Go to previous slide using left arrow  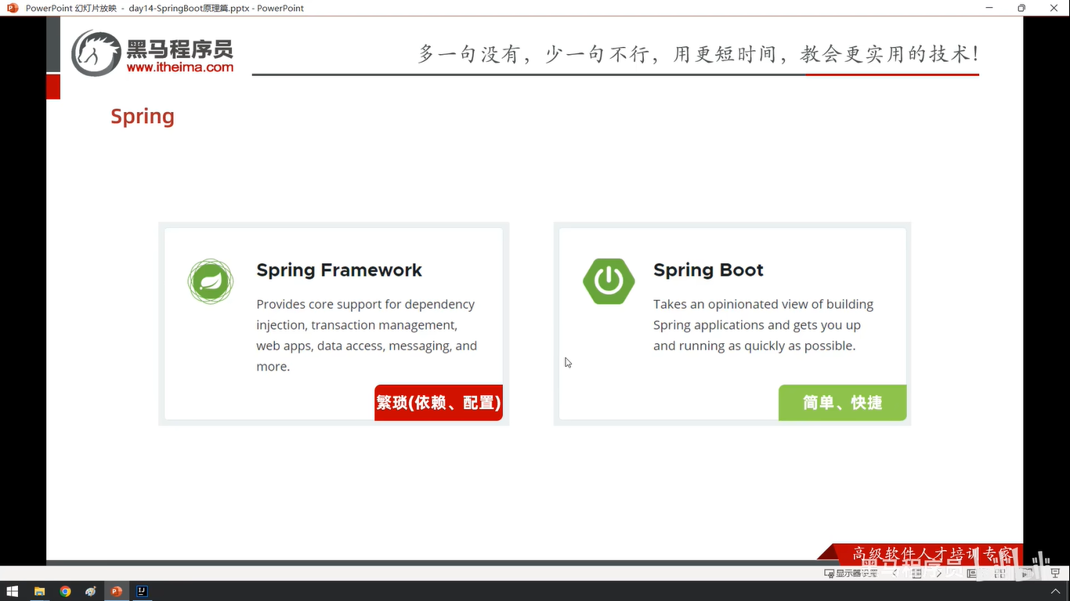pyautogui.click(x=895, y=574)
